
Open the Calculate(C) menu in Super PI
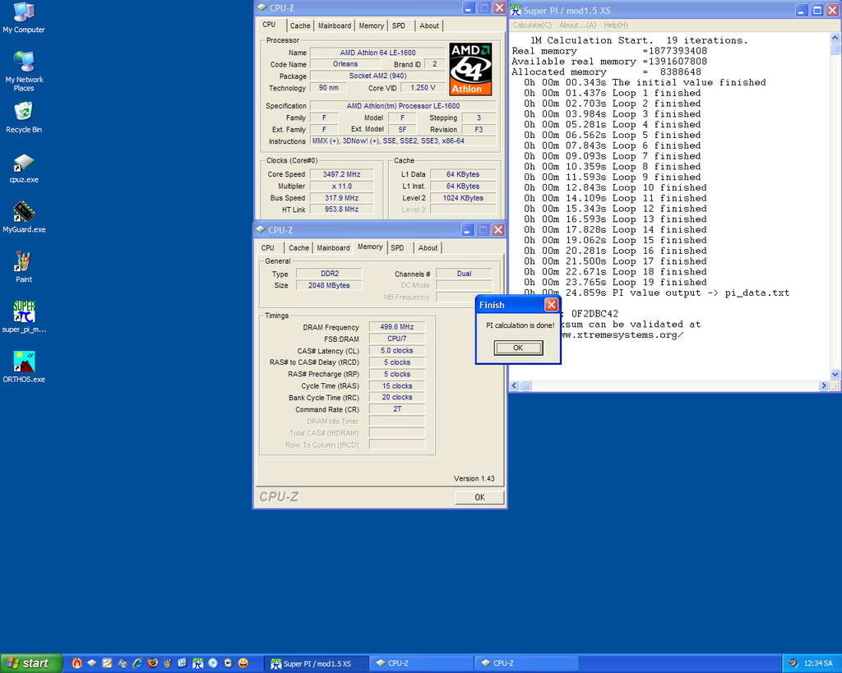click(532, 25)
